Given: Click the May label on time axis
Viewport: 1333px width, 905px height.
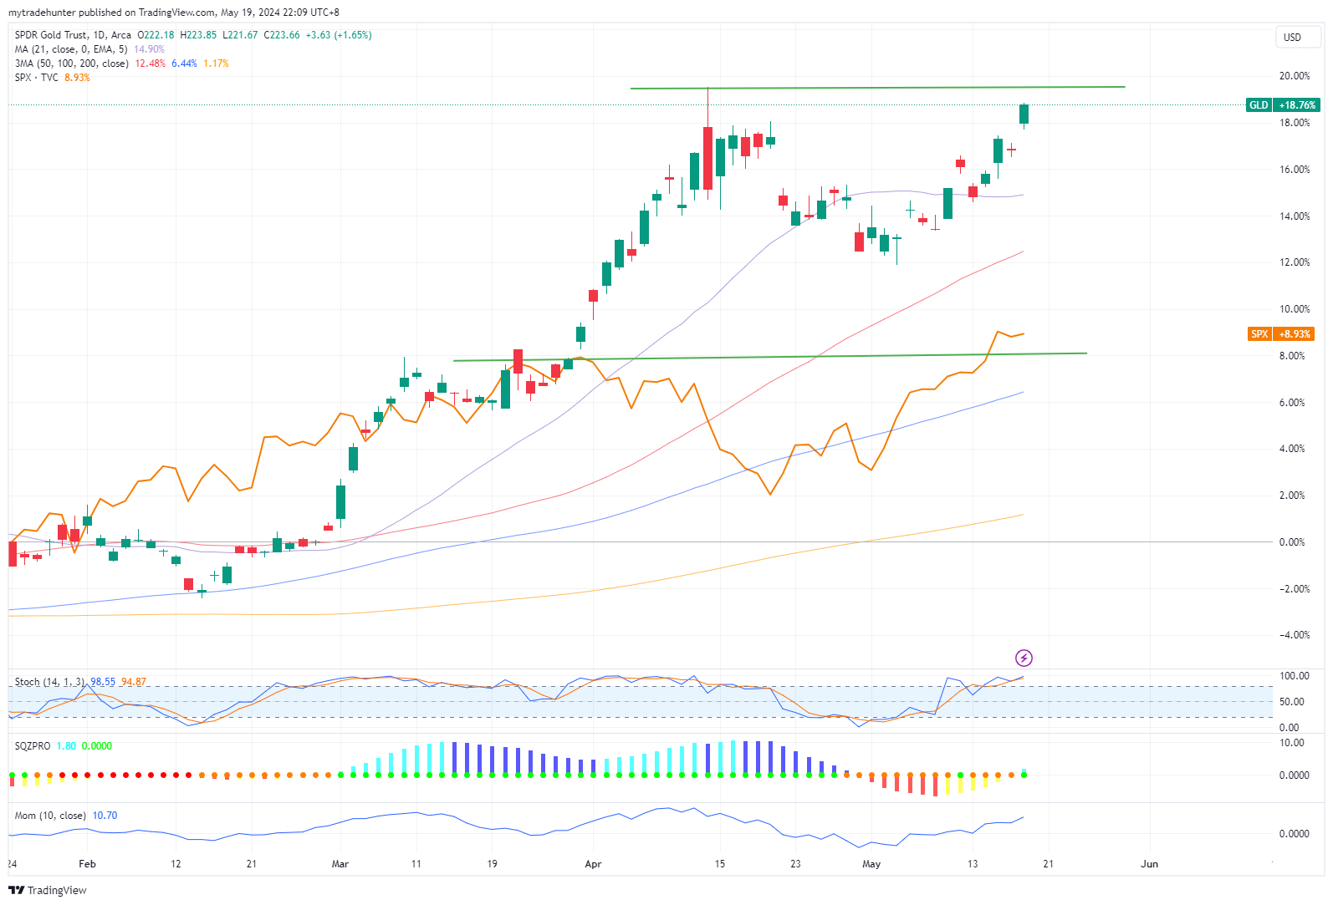Looking at the screenshot, I should [871, 864].
